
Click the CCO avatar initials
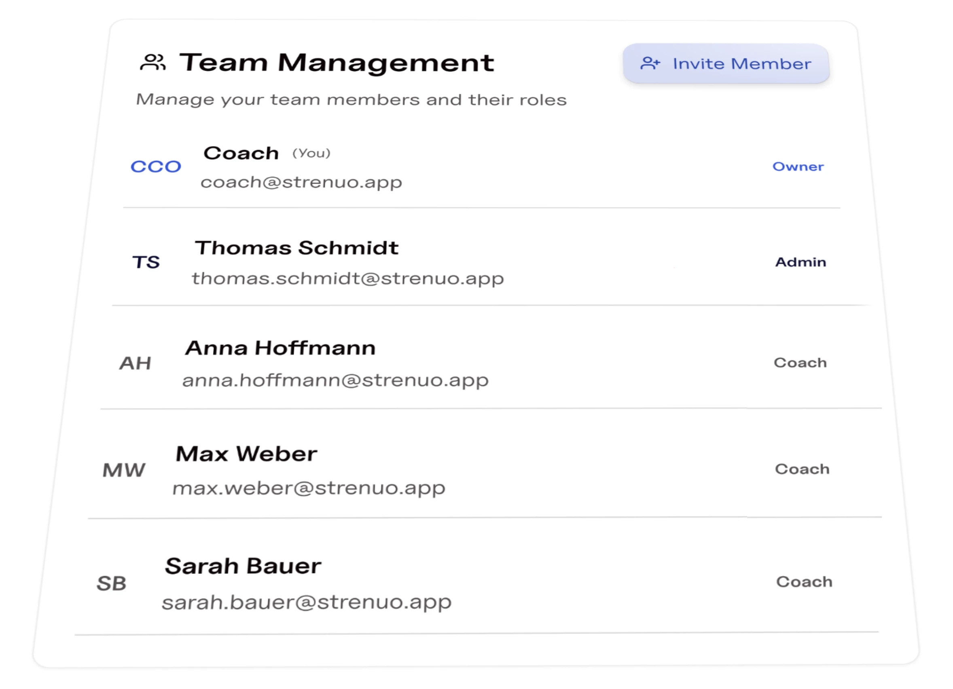(x=156, y=166)
